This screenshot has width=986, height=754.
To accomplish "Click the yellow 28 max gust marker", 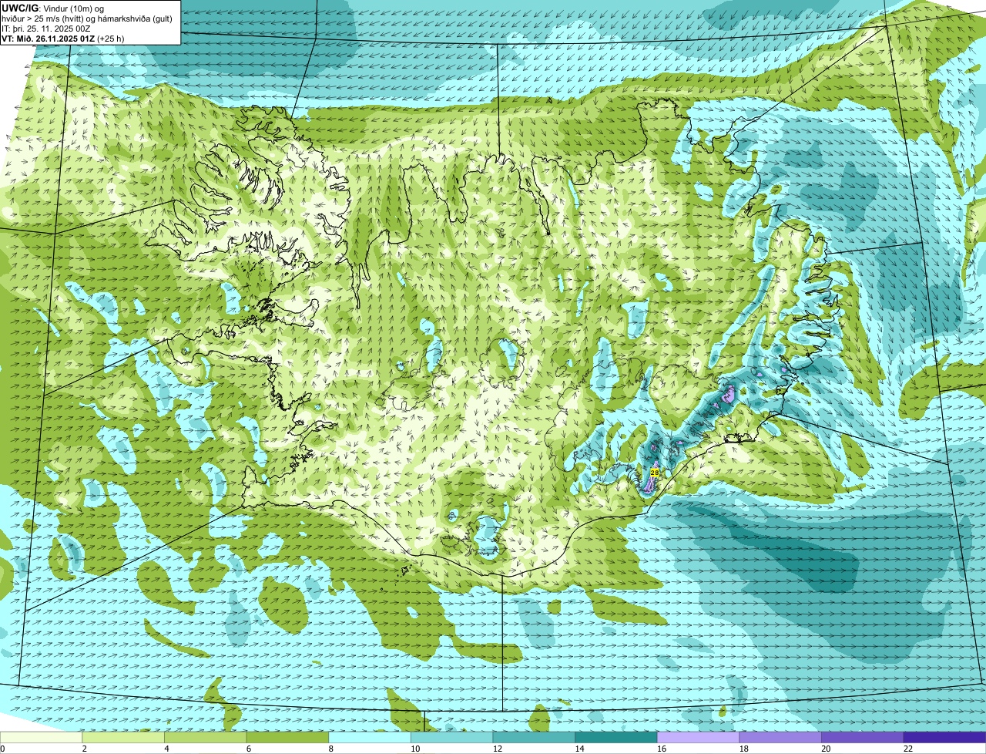I will tap(655, 472).
